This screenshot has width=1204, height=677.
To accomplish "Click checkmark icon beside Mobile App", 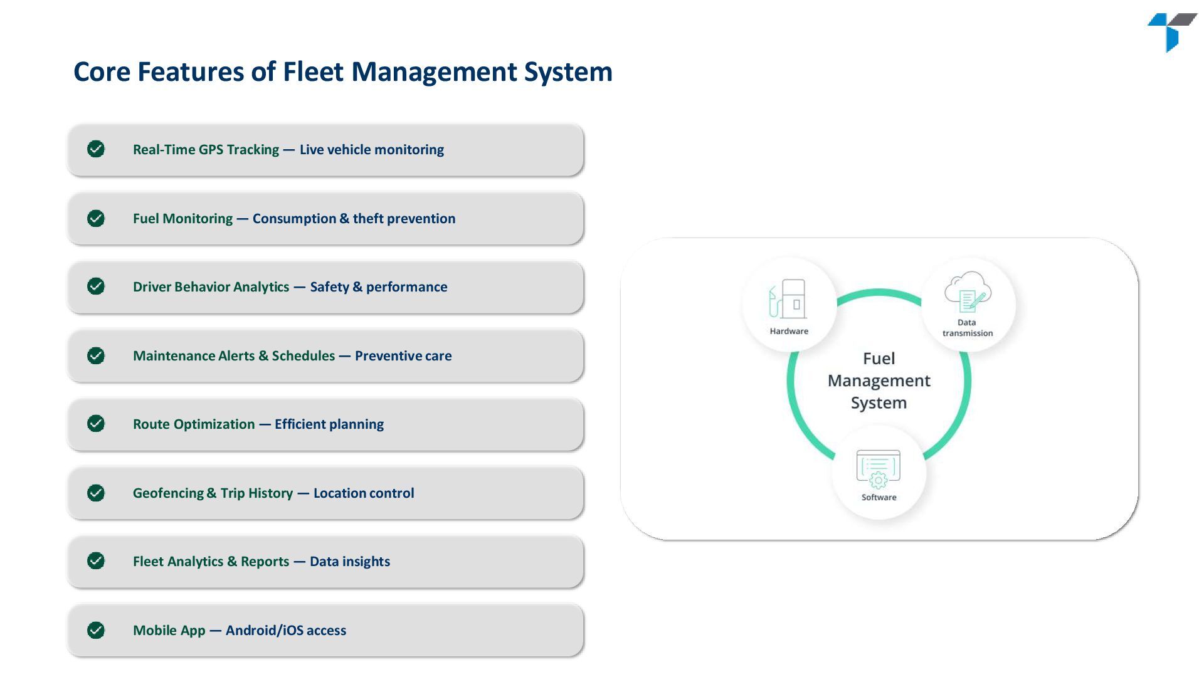I will pos(96,630).
